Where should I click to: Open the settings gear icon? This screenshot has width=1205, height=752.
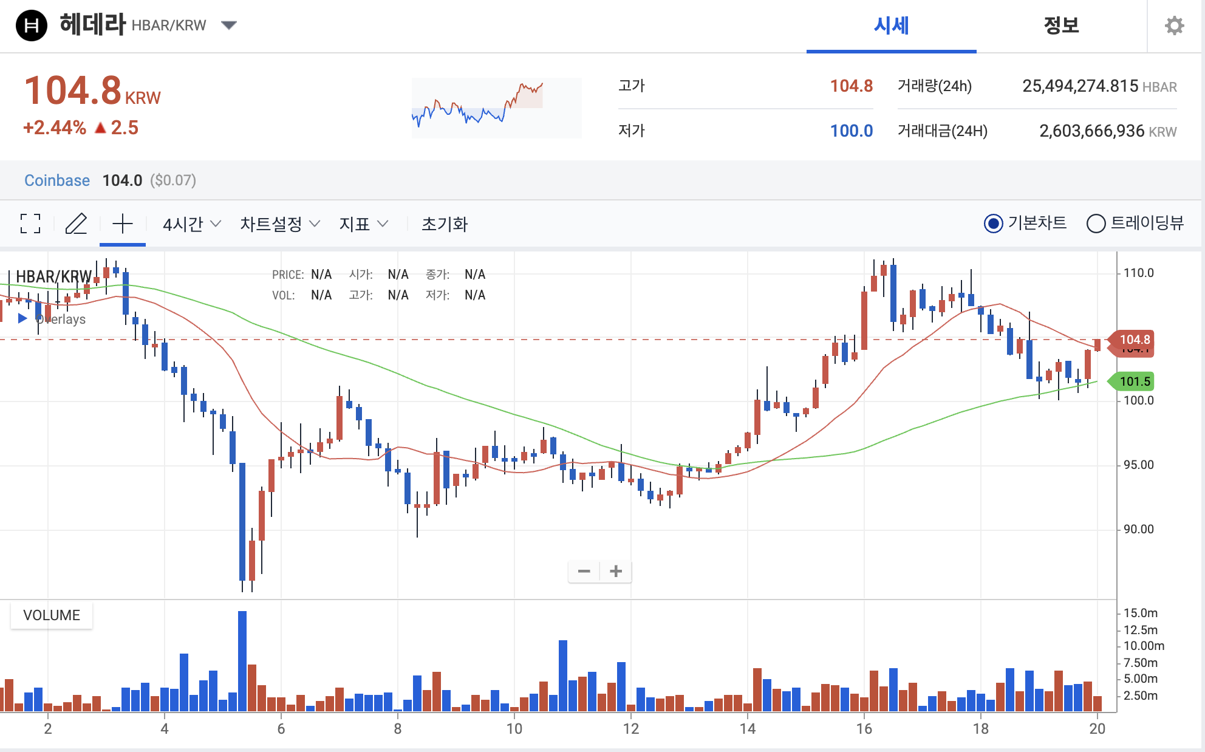point(1174,26)
